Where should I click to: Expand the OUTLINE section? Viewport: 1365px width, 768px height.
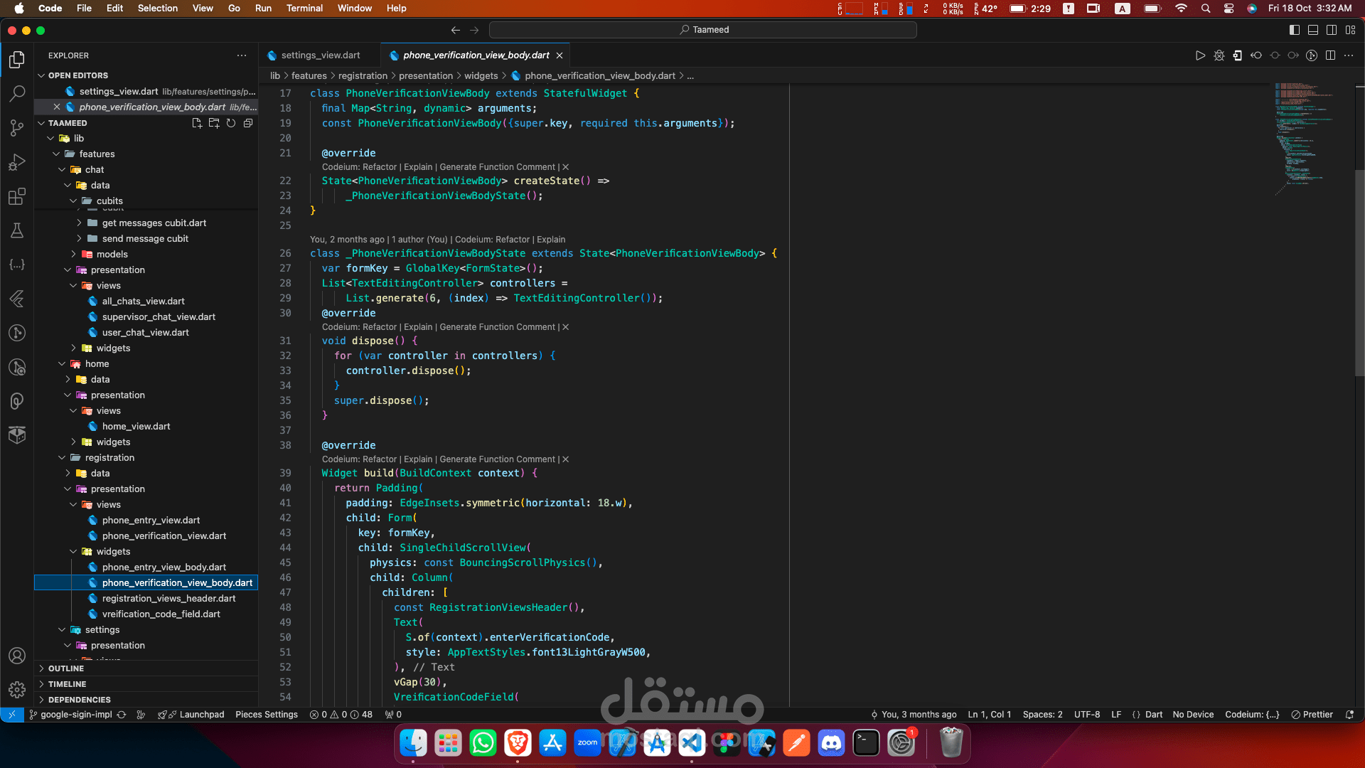[x=66, y=668]
